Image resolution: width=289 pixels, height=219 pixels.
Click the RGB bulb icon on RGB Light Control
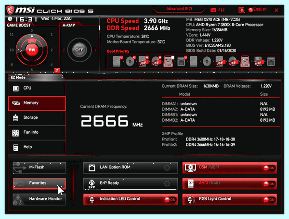(191, 199)
